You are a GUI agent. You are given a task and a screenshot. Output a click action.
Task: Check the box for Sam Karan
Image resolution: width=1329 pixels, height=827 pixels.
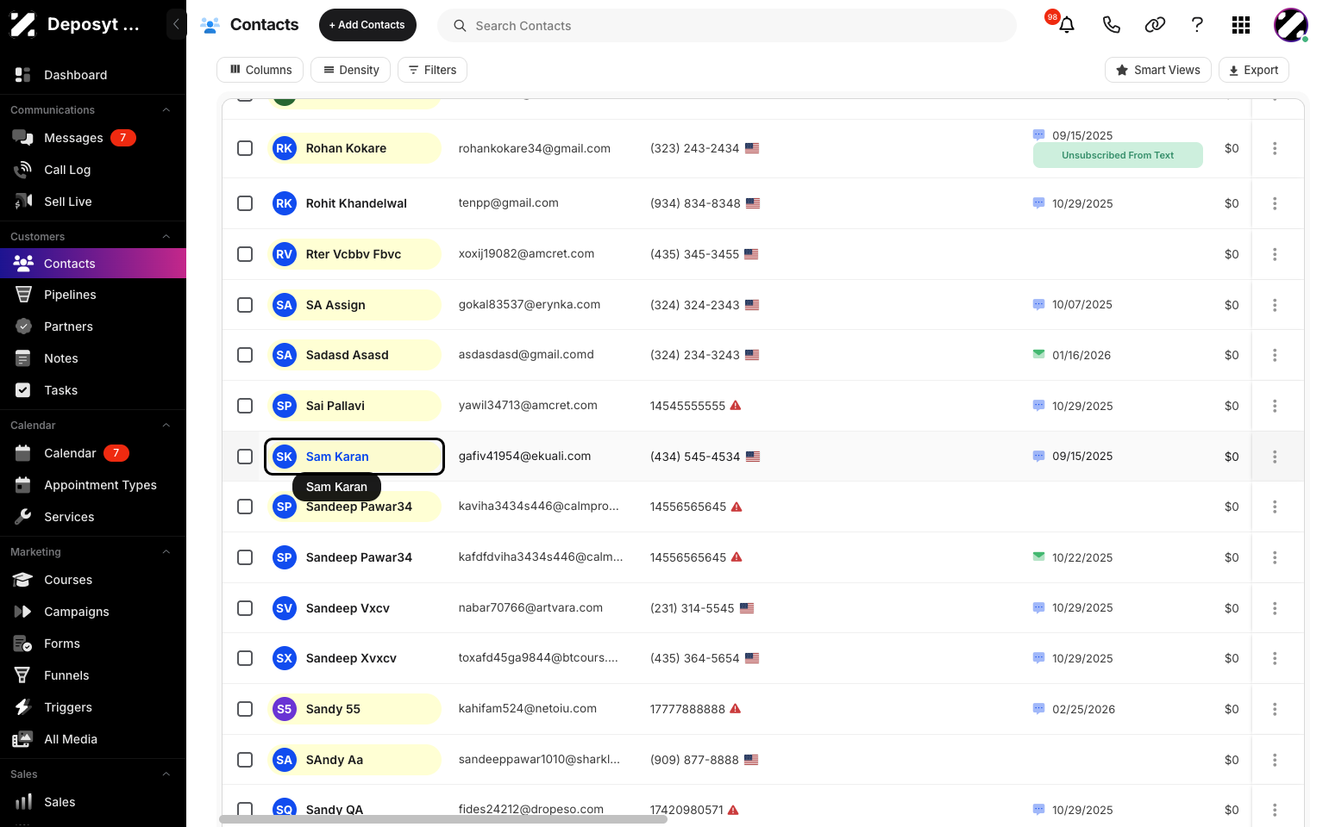click(x=245, y=457)
